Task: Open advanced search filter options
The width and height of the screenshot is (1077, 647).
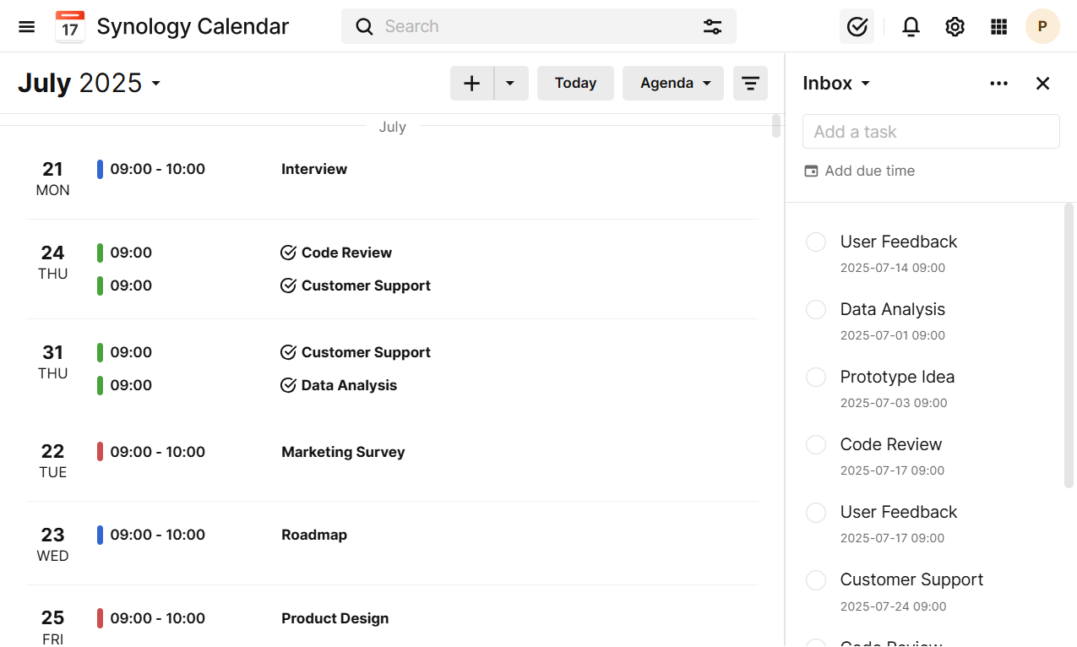Action: 712,26
